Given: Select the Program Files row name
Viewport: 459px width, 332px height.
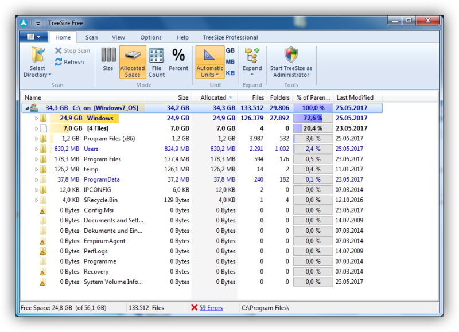Looking at the screenshot, I should coord(102,159).
